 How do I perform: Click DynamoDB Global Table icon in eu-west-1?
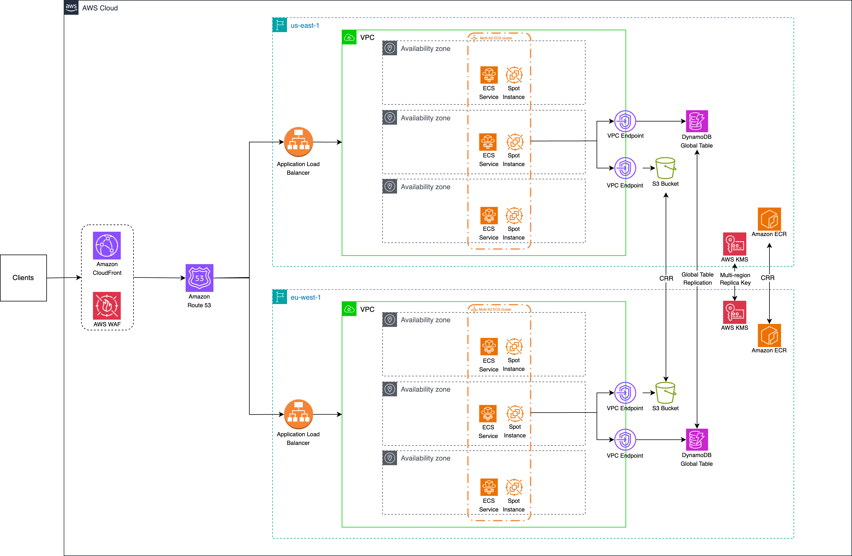click(x=697, y=439)
